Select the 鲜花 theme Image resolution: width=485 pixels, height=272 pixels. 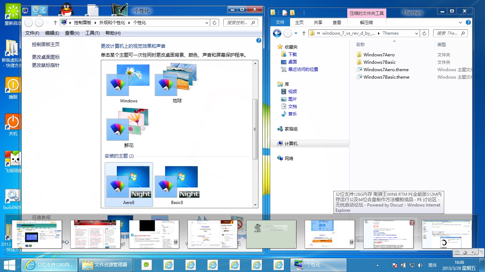tap(129, 127)
